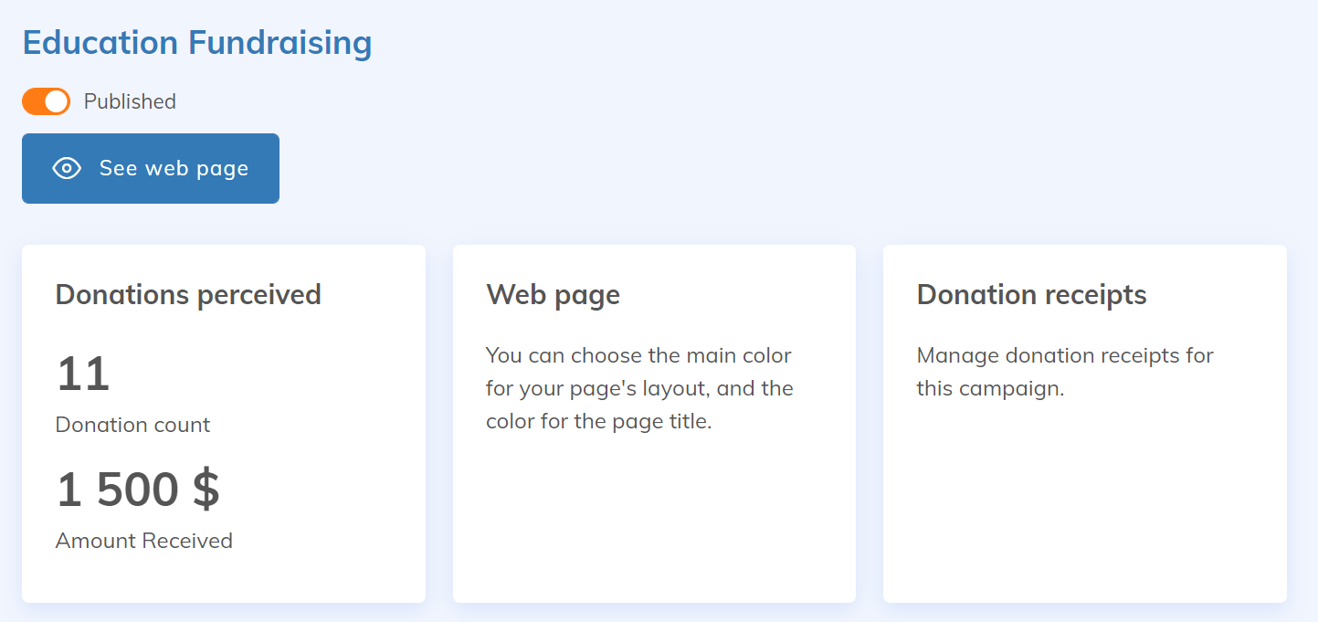This screenshot has height=622, width=1318.
Task: Click the Education Fundraising campaign title
Action: click(x=196, y=43)
